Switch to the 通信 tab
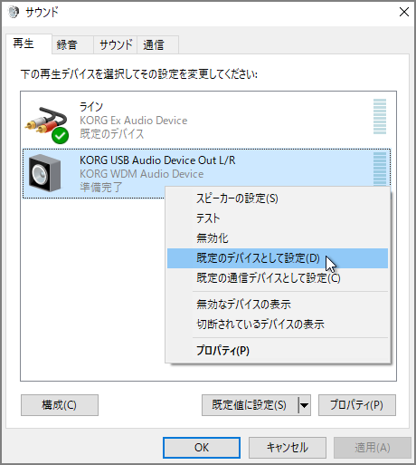The width and height of the screenshot is (416, 465). pos(158,44)
